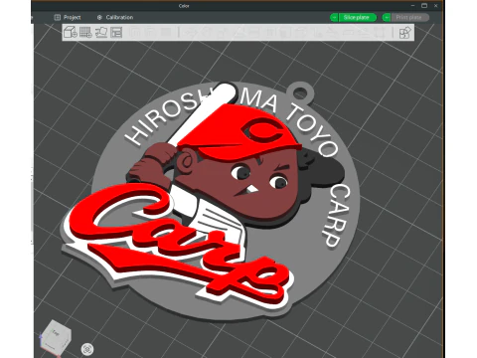The height and width of the screenshot is (358, 477).
Task: Open the Assembly view icon in toolbar
Action: (x=404, y=33)
